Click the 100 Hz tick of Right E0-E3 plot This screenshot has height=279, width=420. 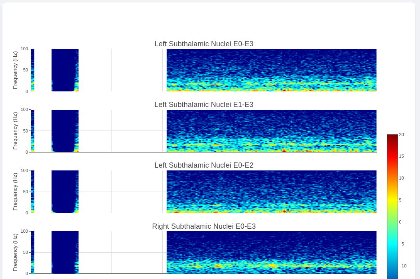pos(24,232)
